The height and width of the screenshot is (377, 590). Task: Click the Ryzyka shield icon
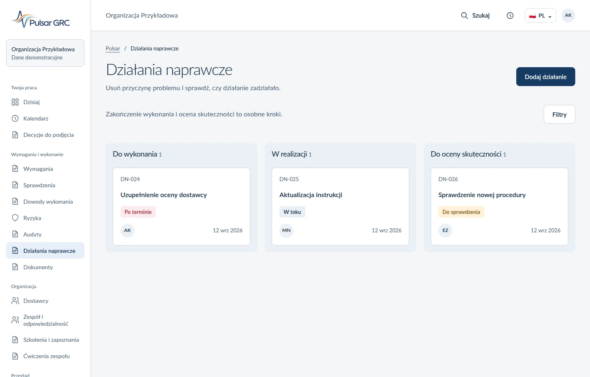[x=15, y=218]
